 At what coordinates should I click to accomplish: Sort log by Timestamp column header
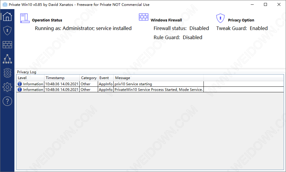pos(62,78)
